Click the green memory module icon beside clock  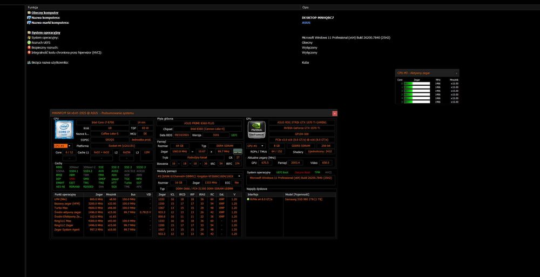237,151
